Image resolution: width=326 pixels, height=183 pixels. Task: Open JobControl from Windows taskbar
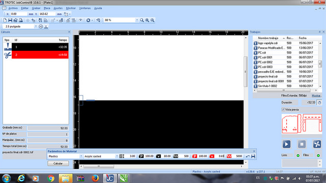[x=110, y=178]
